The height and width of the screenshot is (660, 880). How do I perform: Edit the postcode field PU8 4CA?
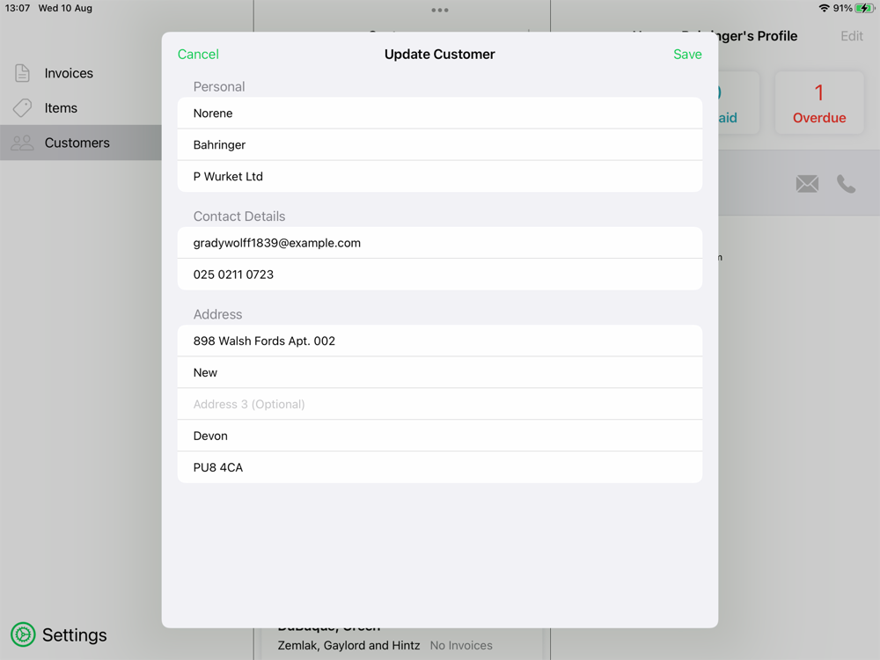tap(439, 467)
